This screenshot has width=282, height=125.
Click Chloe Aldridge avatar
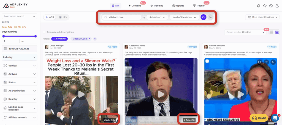[x=47, y=47]
